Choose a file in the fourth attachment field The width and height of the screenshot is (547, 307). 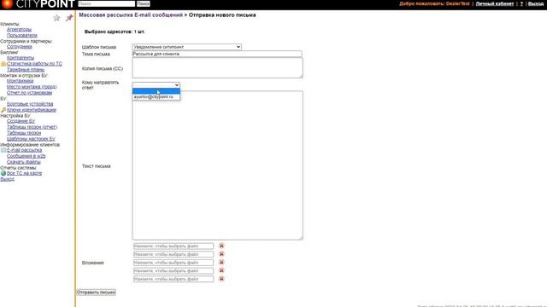tap(173, 271)
